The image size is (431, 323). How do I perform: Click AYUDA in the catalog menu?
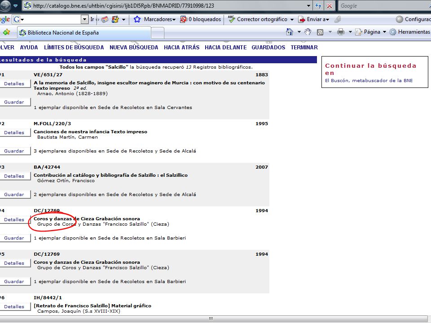29,47
